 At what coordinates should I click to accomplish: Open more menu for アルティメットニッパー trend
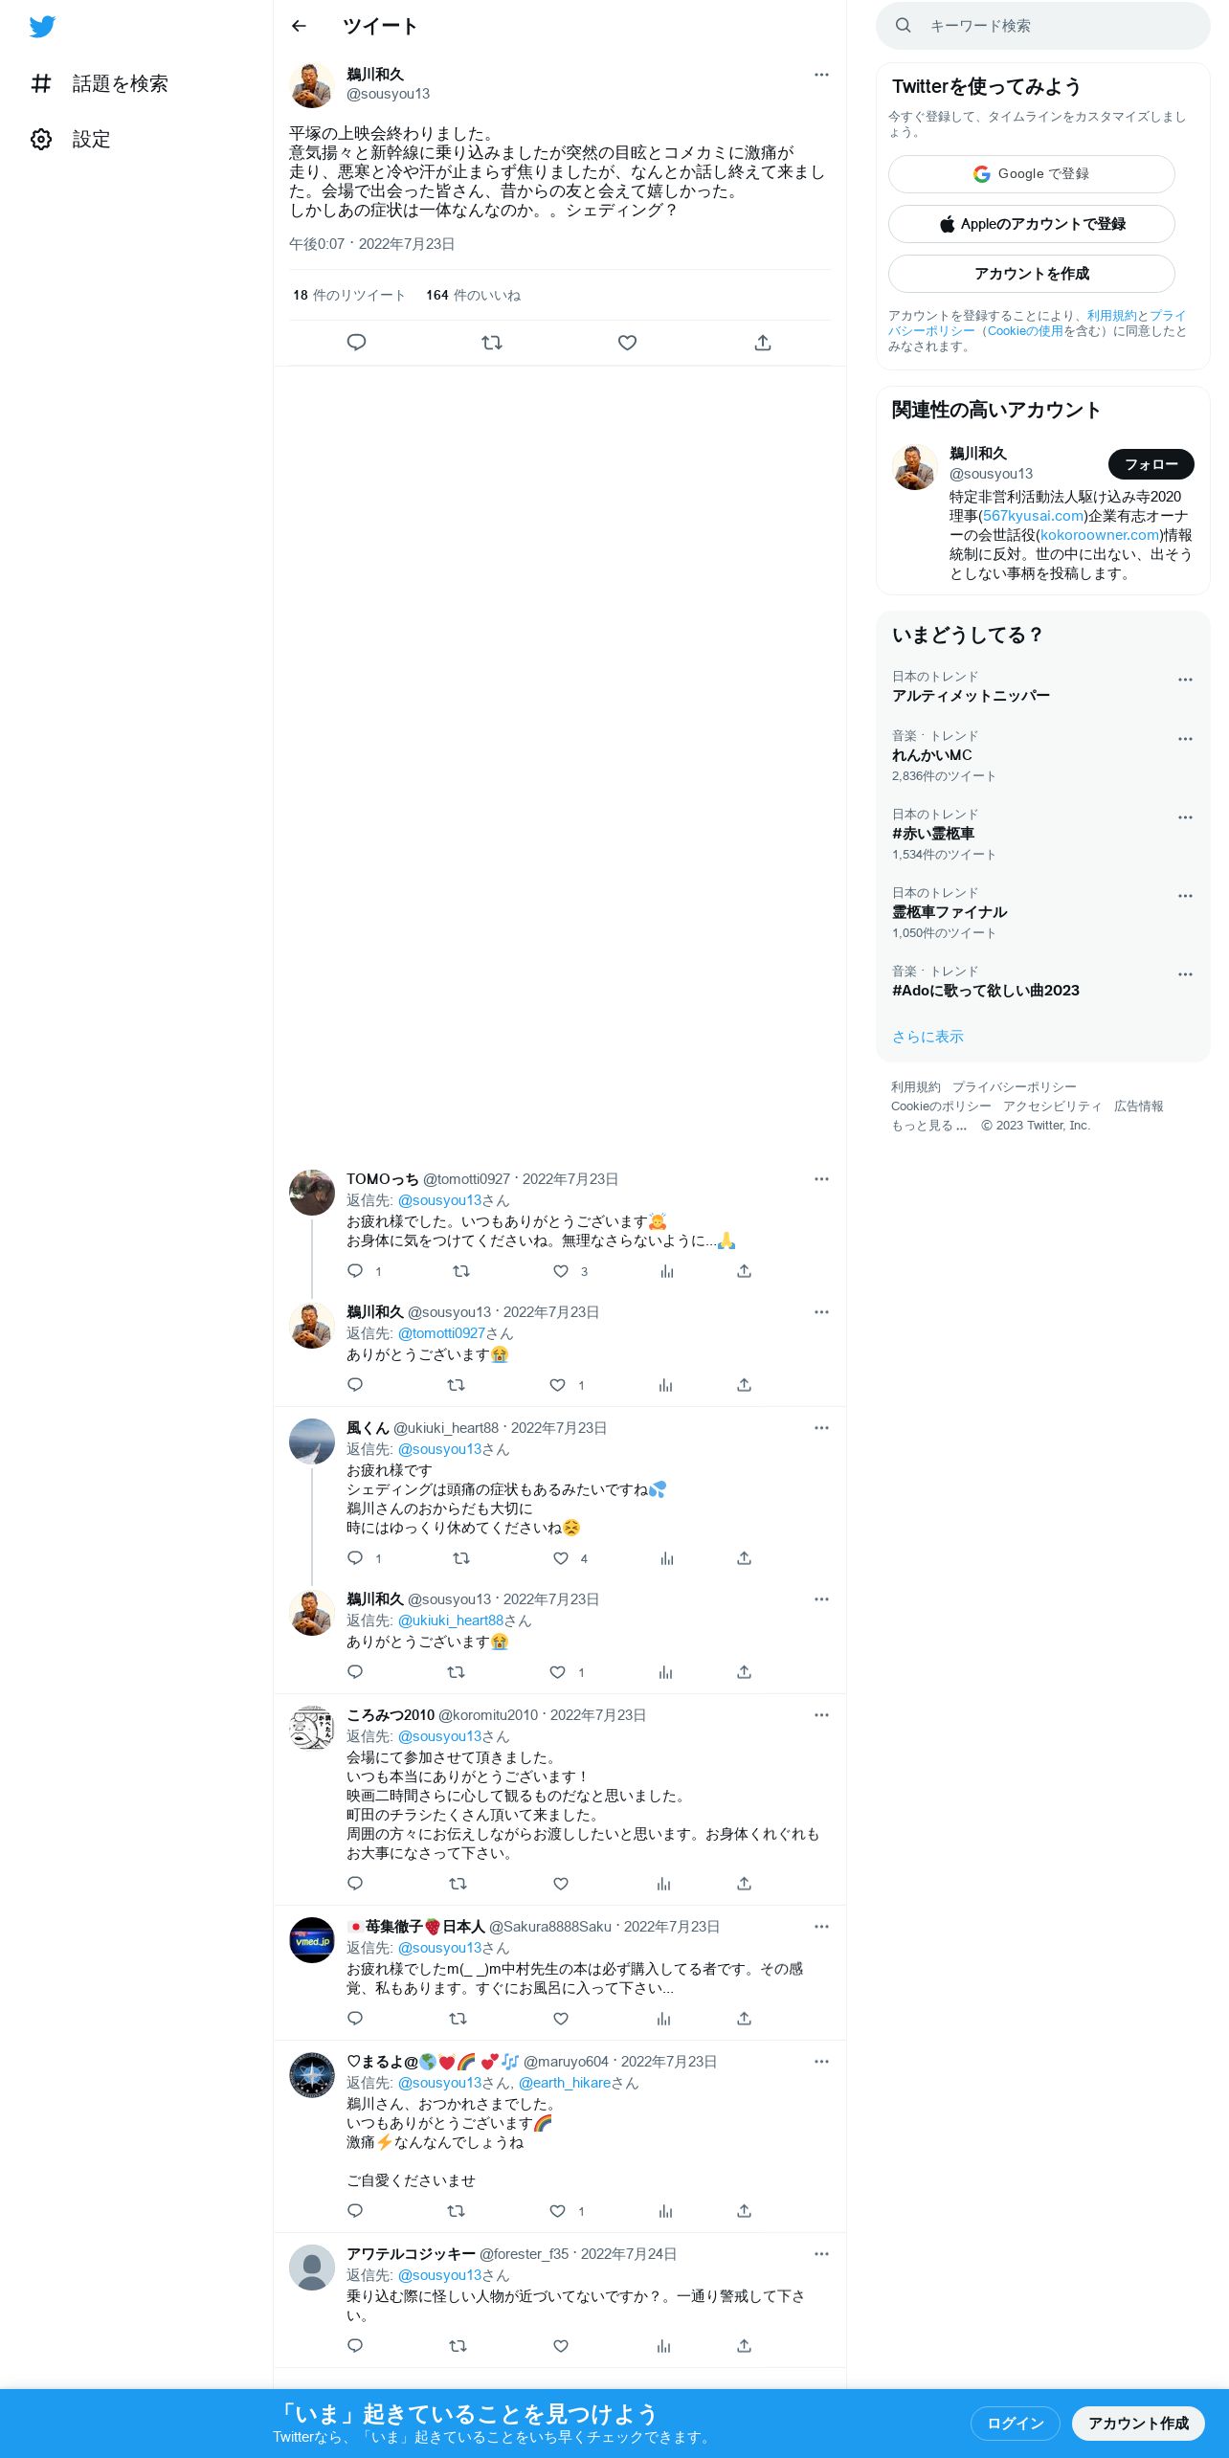click(x=1185, y=680)
